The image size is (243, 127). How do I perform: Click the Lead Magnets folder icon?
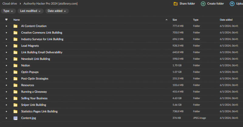(15, 46)
